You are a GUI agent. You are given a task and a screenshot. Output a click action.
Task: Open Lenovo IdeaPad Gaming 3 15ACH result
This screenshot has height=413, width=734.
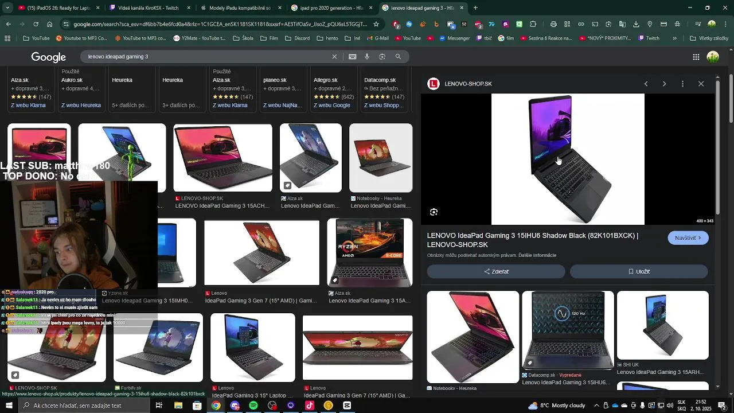222,158
